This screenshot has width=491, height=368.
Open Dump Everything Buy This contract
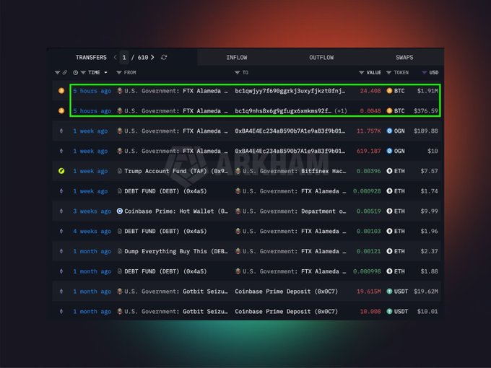(x=176, y=251)
